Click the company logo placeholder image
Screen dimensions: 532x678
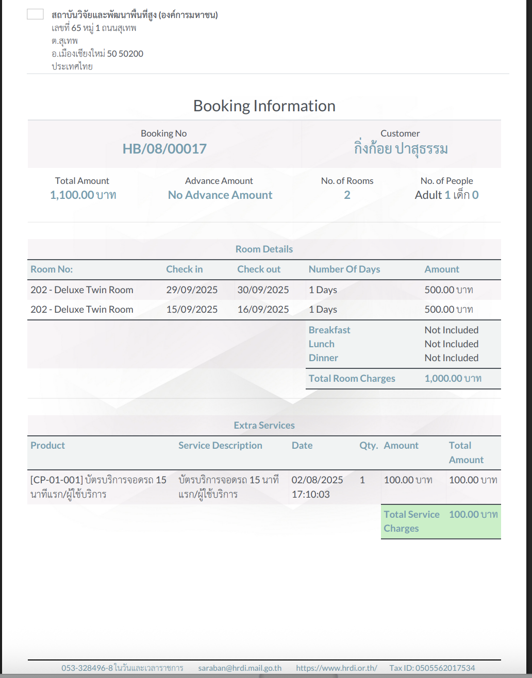35,14
